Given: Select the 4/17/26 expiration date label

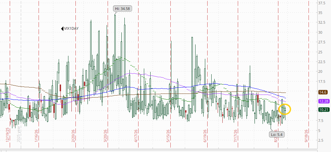Looking at the screenshot, I should coord(136,135).
